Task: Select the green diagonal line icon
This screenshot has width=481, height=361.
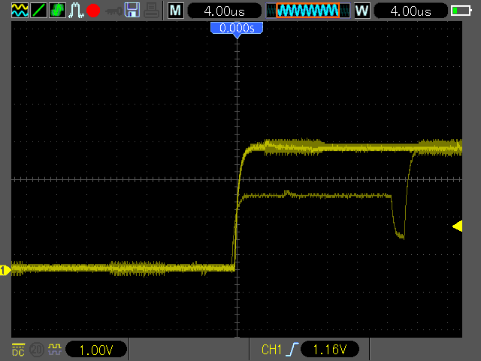Action: pos(38,10)
